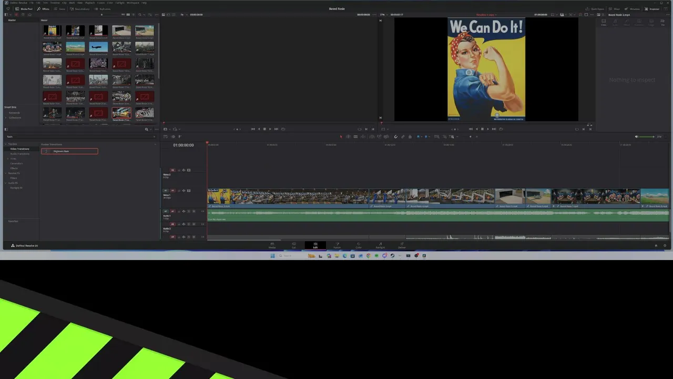Select Keywords smart bin

[14, 113]
